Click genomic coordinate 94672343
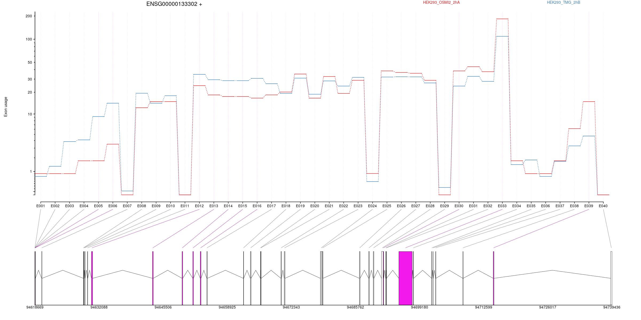Viewport: 641px width, 320px height. pos(291,307)
